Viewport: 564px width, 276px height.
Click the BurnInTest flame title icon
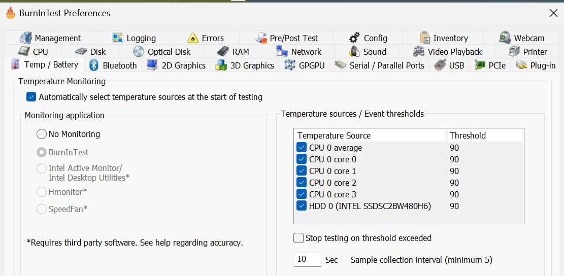(x=11, y=13)
